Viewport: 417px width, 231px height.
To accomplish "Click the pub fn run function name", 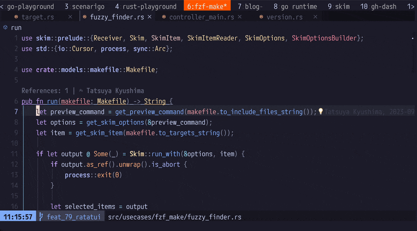I will click(52, 101).
